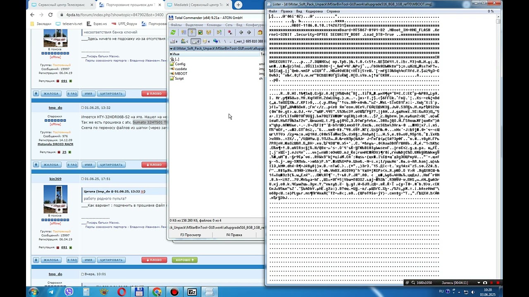This screenshot has width=529, height=297.
Task: Open the Вид menu in Total Commander
Action: [239, 25]
